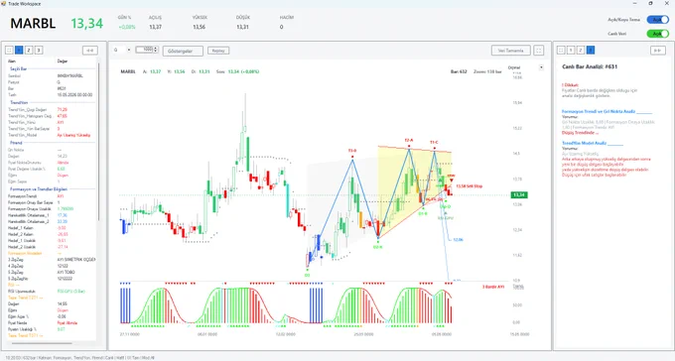Toggle the chart fullscreen icon beside Veri Tamamla
Viewport: 675px width, 361px height.
click(539, 51)
